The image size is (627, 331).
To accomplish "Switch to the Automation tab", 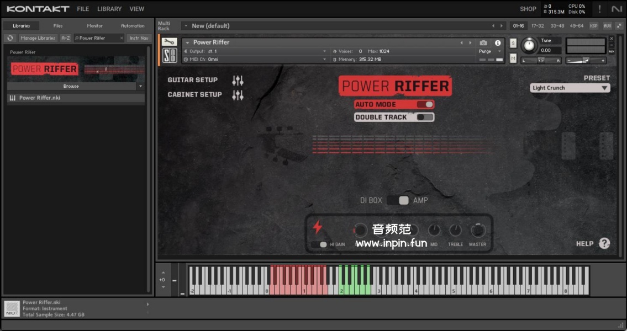I will click(133, 25).
